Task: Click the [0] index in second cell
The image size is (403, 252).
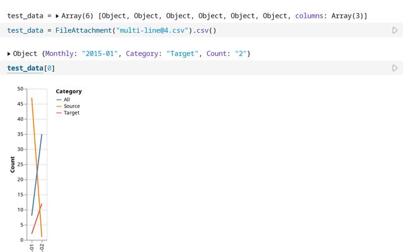Action: 49,68
